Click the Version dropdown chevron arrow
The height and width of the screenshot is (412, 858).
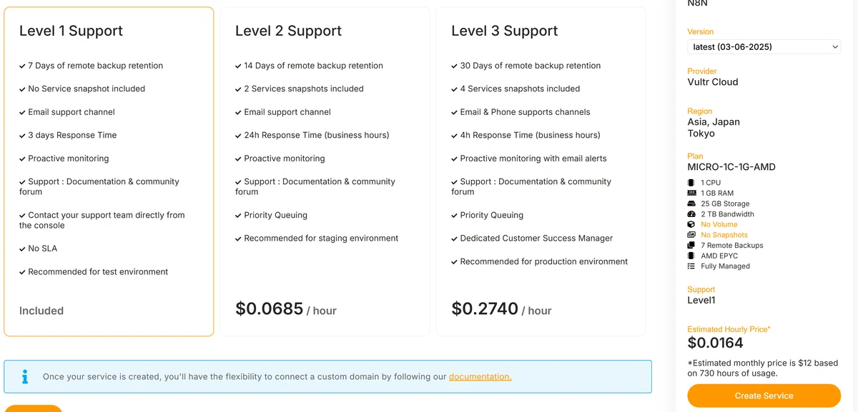(x=835, y=47)
